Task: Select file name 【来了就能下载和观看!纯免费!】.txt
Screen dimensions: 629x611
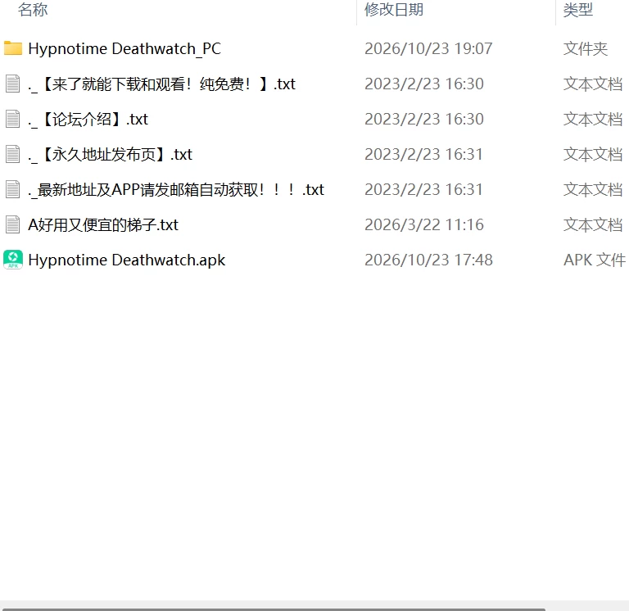Action: click(161, 84)
